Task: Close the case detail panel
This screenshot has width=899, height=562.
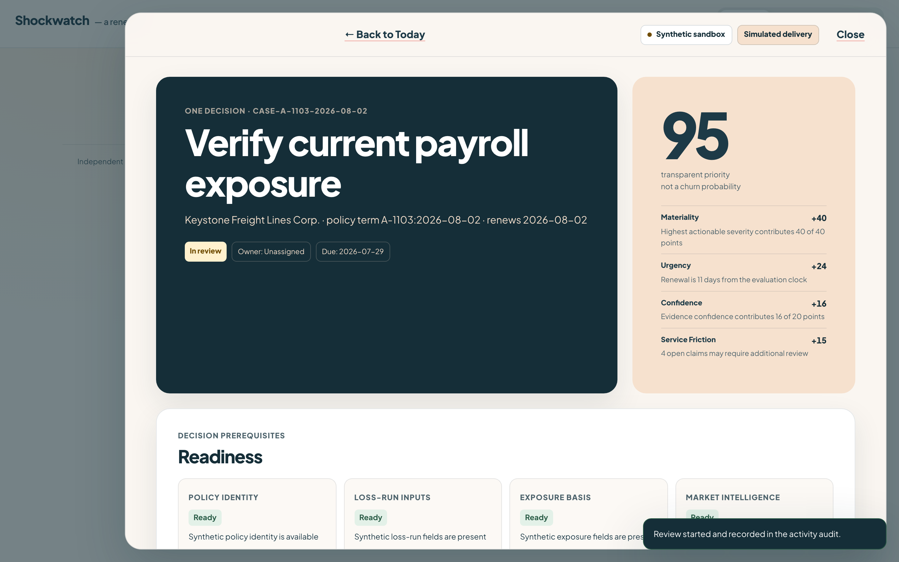Action: (850, 35)
